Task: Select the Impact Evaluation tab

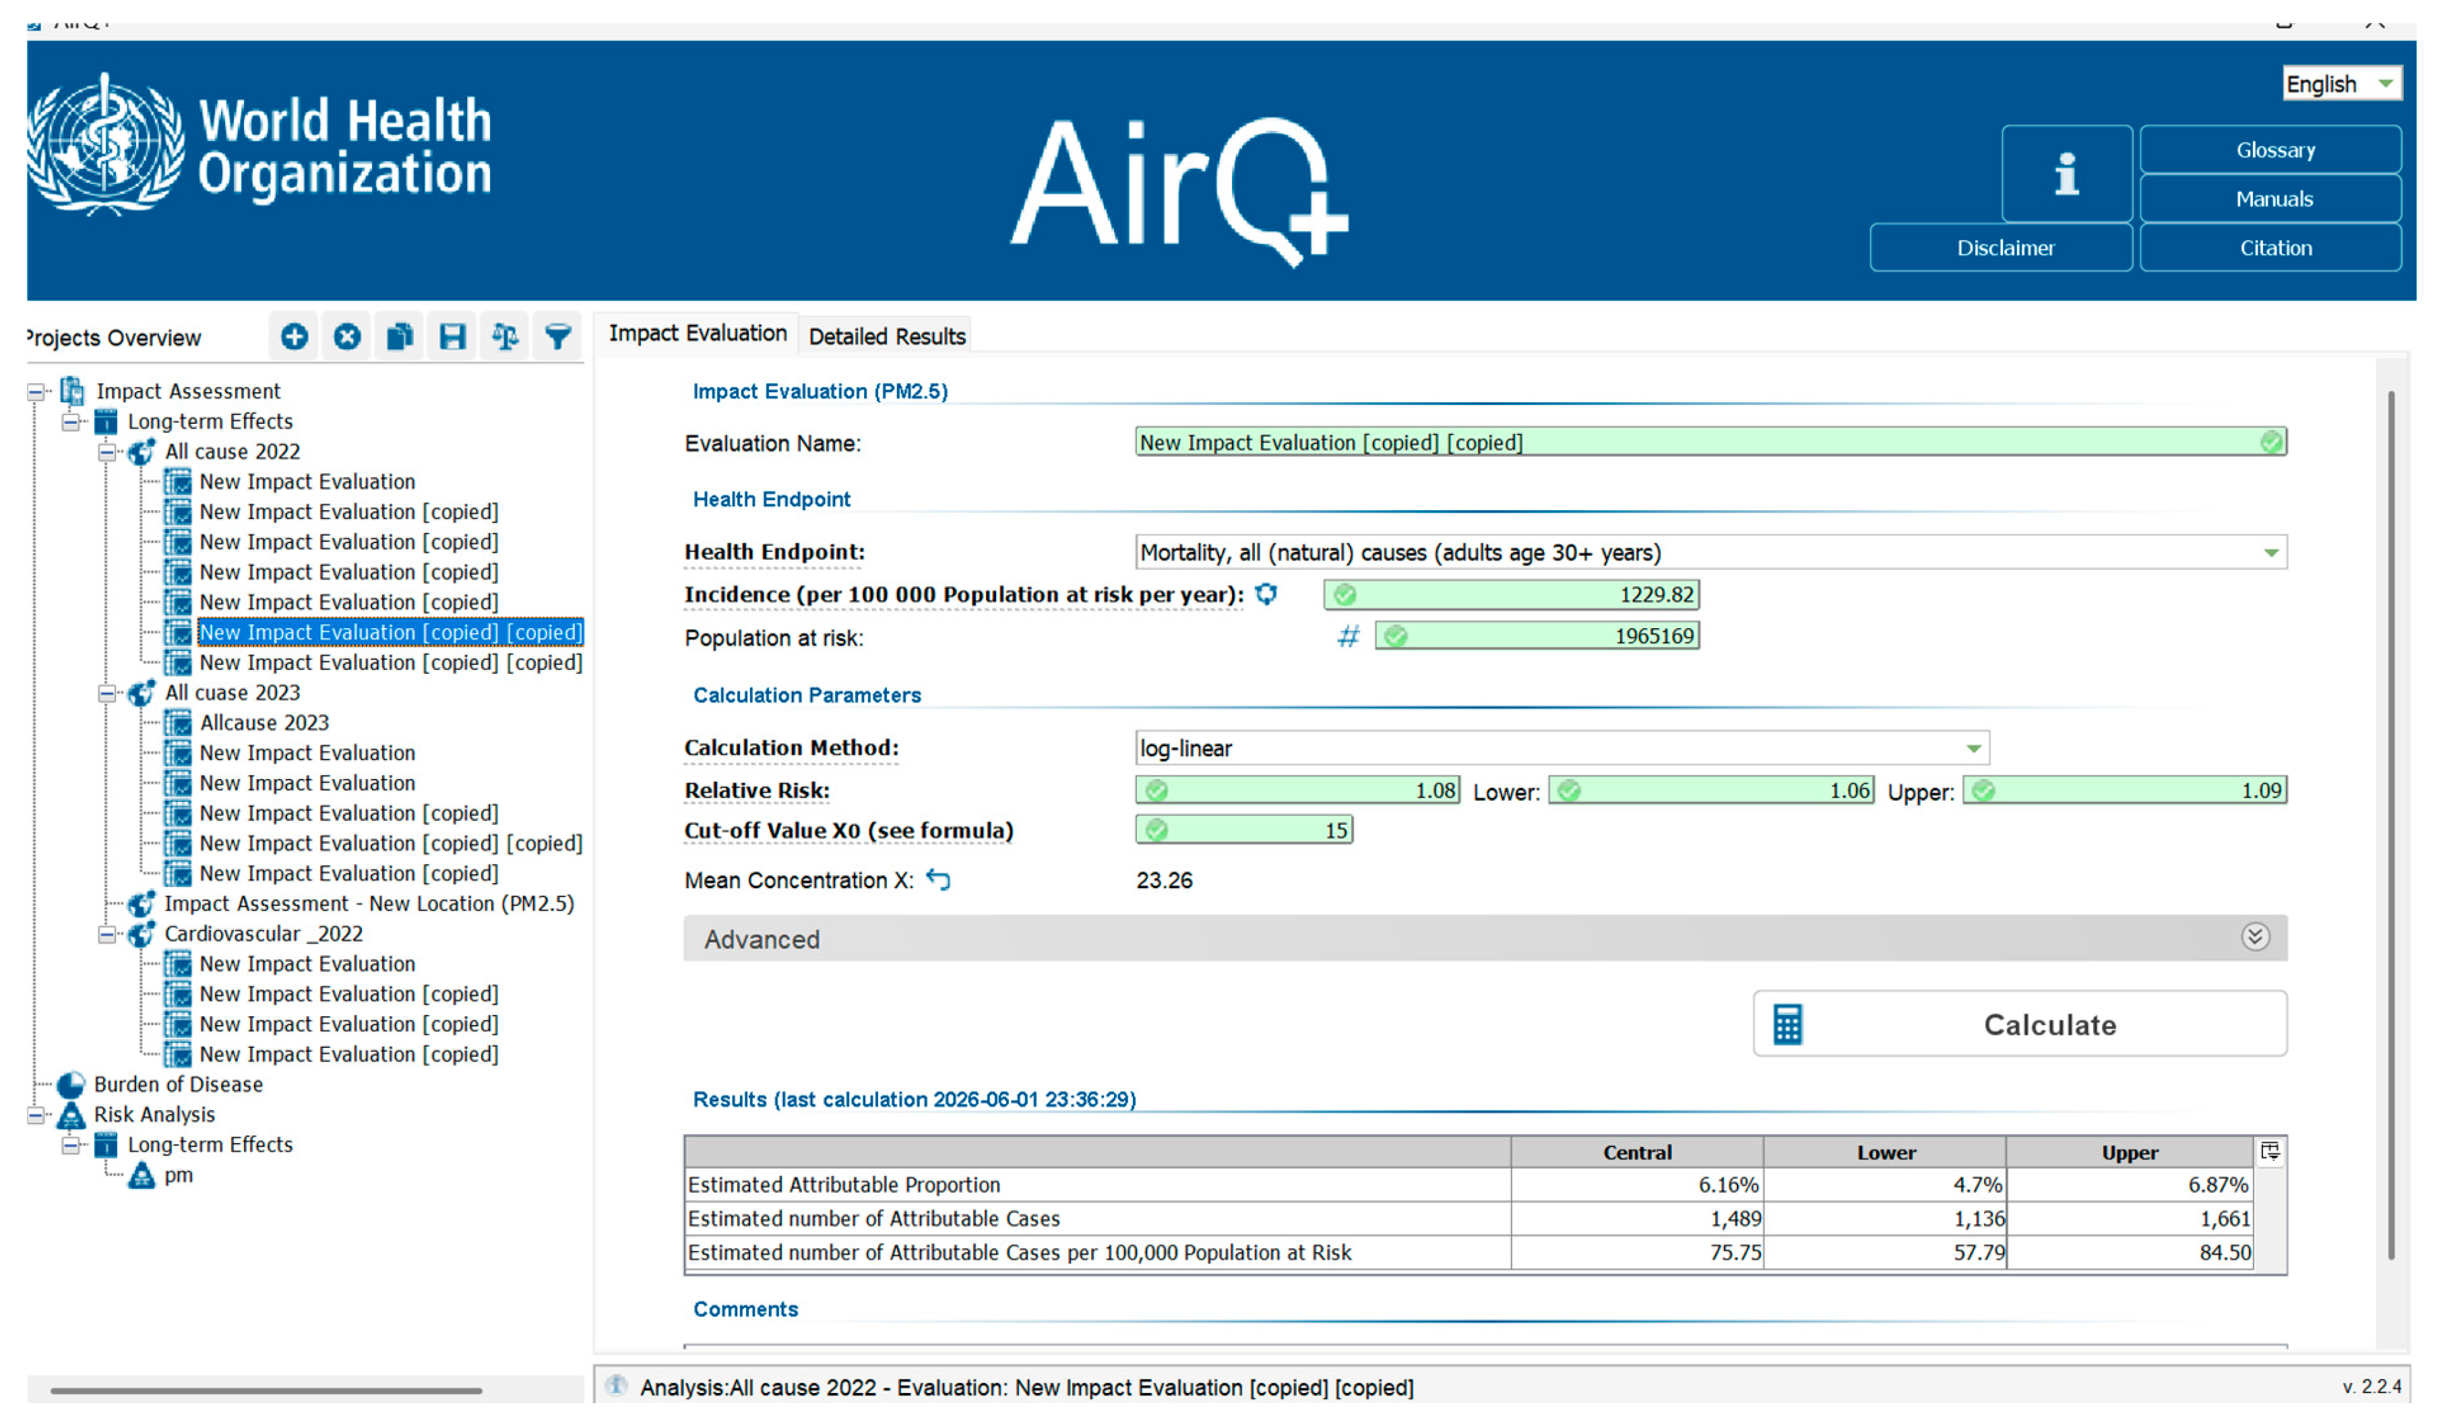Action: pyautogui.click(x=698, y=333)
